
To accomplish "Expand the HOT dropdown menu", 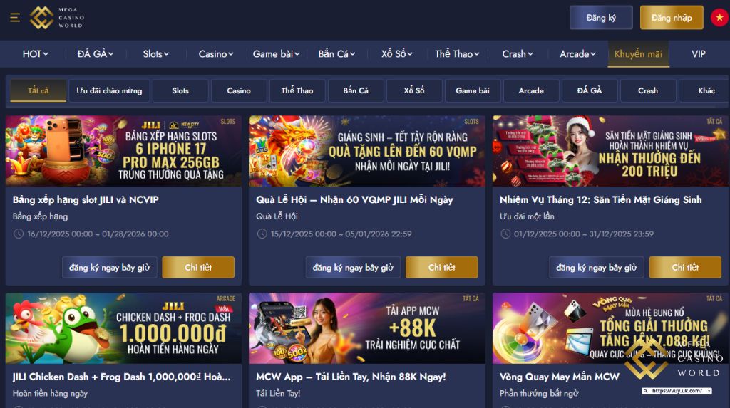I will pos(36,54).
